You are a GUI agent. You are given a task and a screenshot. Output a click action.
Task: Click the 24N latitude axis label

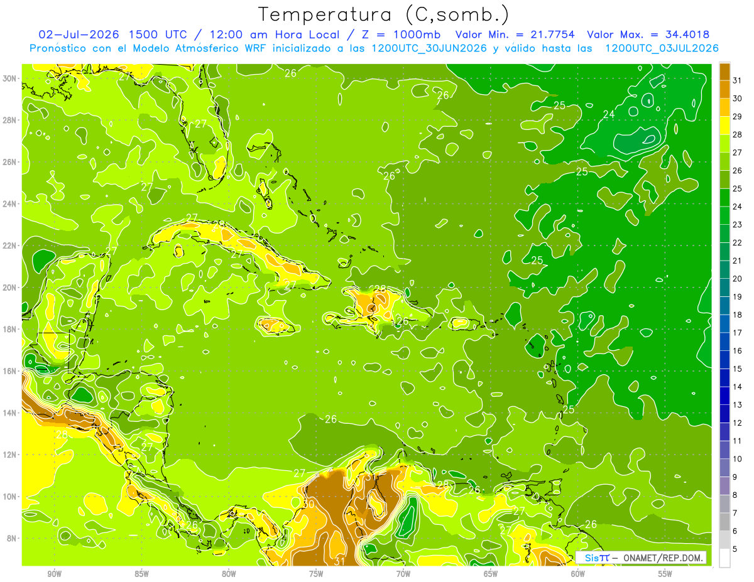pyautogui.click(x=10, y=204)
